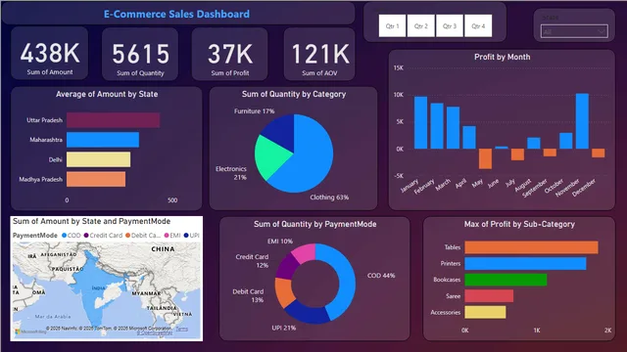This screenshot has height=352, width=627.
Task: Select the UPI 21% donut segment
Action: pyautogui.click(x=308, y=313)
